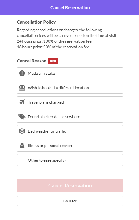Choose "Illness or personal reason"
Image resolution: width=139 pixels, height=220 pixels.
[70, 146]
